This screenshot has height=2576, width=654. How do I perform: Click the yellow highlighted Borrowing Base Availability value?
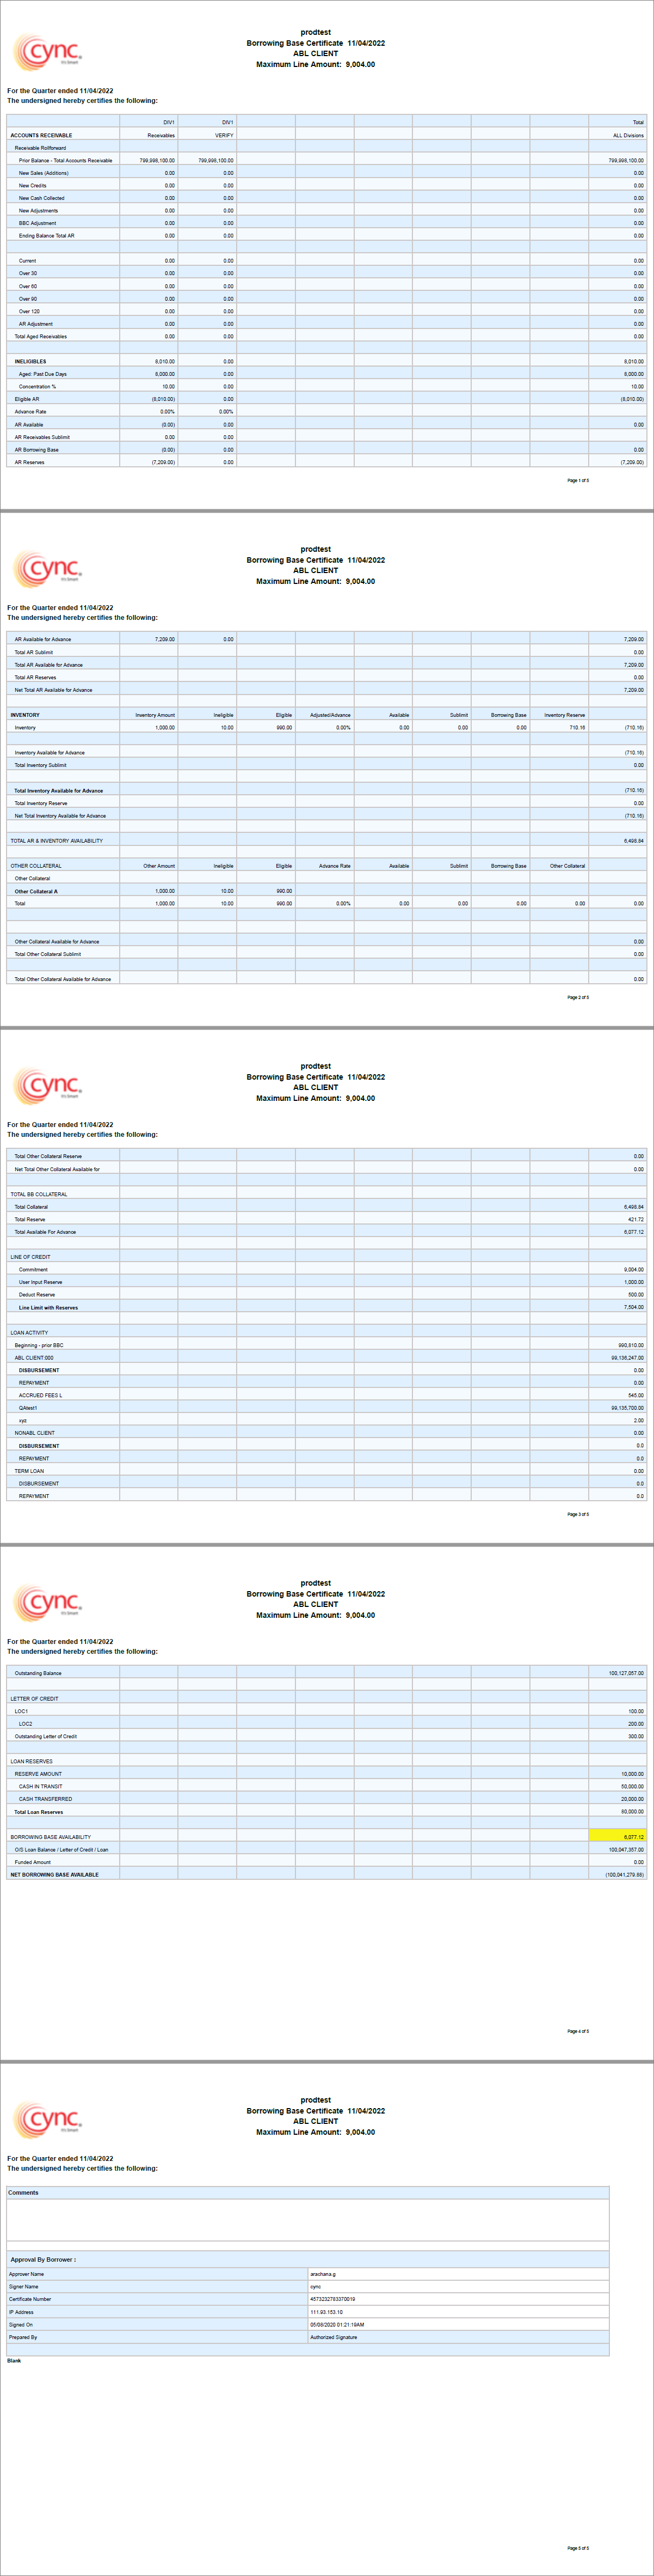click(617, 1837)
